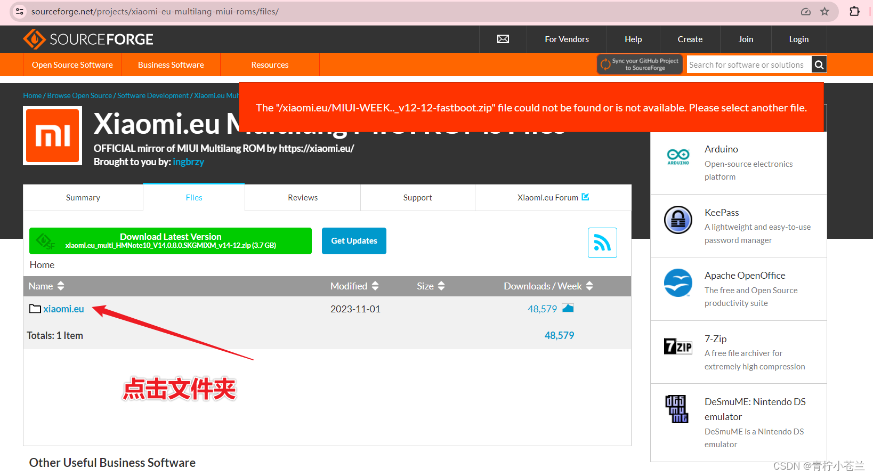
Task: Open the Resources menu
Action: (x=270, y=64)
